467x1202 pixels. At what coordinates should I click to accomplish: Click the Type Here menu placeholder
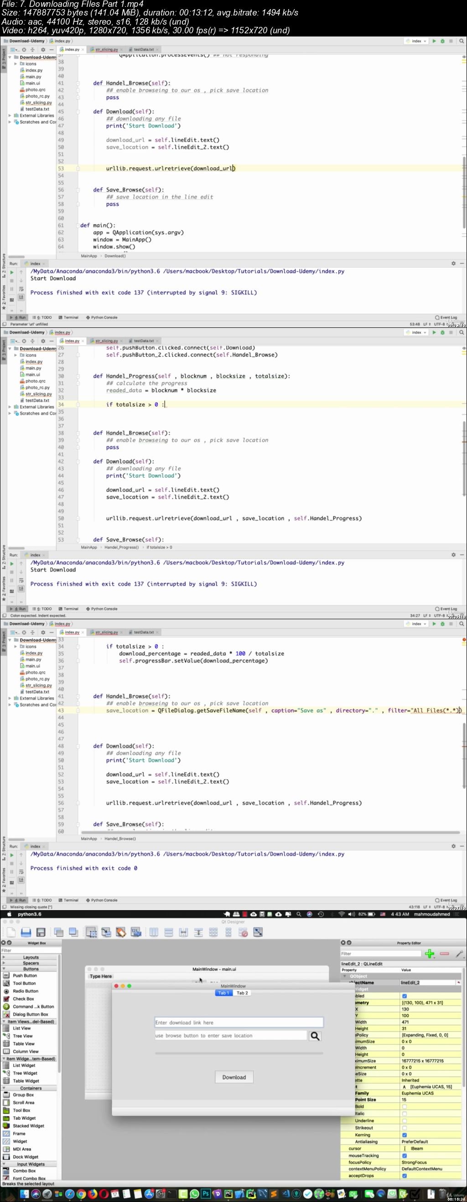[101, 976]
